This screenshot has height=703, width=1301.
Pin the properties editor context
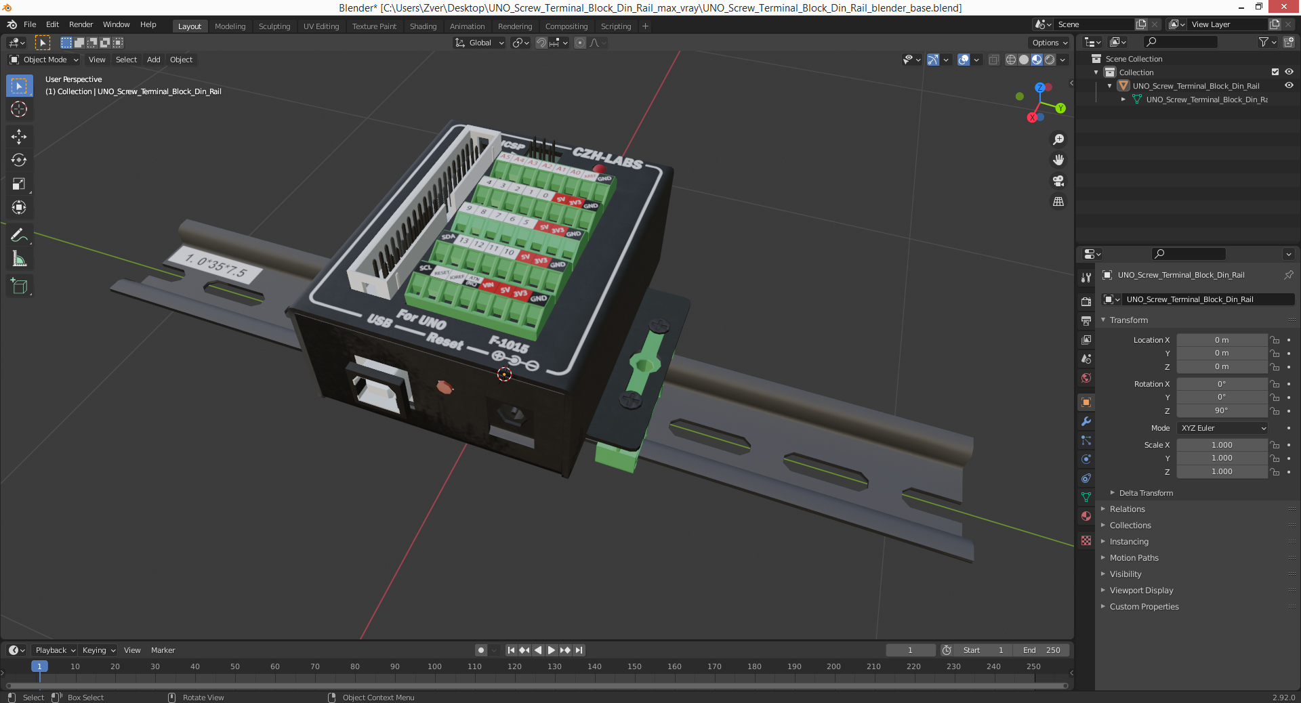1288,275
